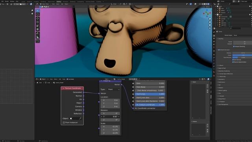Open the Animation workspace tab
This screenshot has height=142, width=252.
(x=65, y=2)
